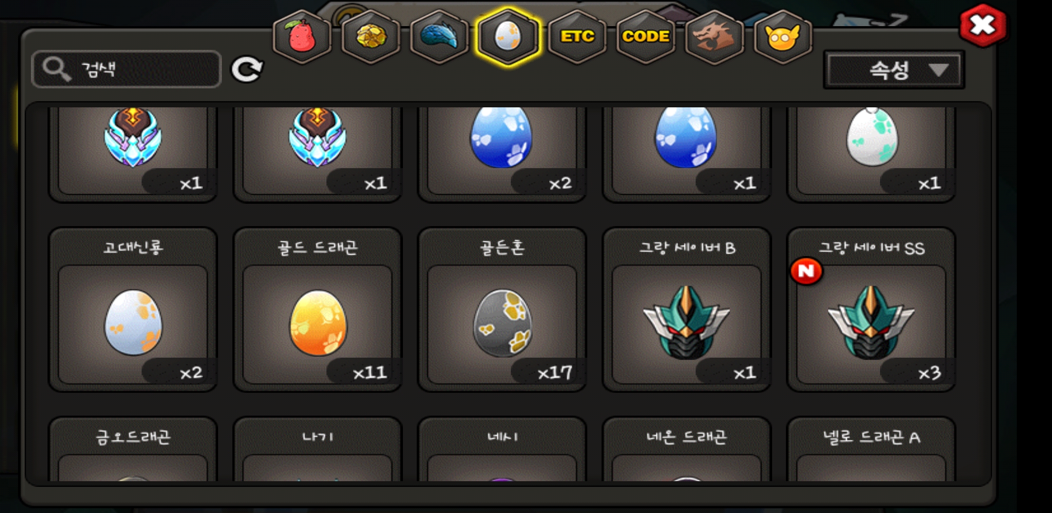Select the 골든혼 gray spotted egg

point(502,310)
